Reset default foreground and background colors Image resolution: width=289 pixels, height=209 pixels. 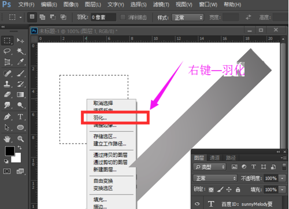[6, 161]
